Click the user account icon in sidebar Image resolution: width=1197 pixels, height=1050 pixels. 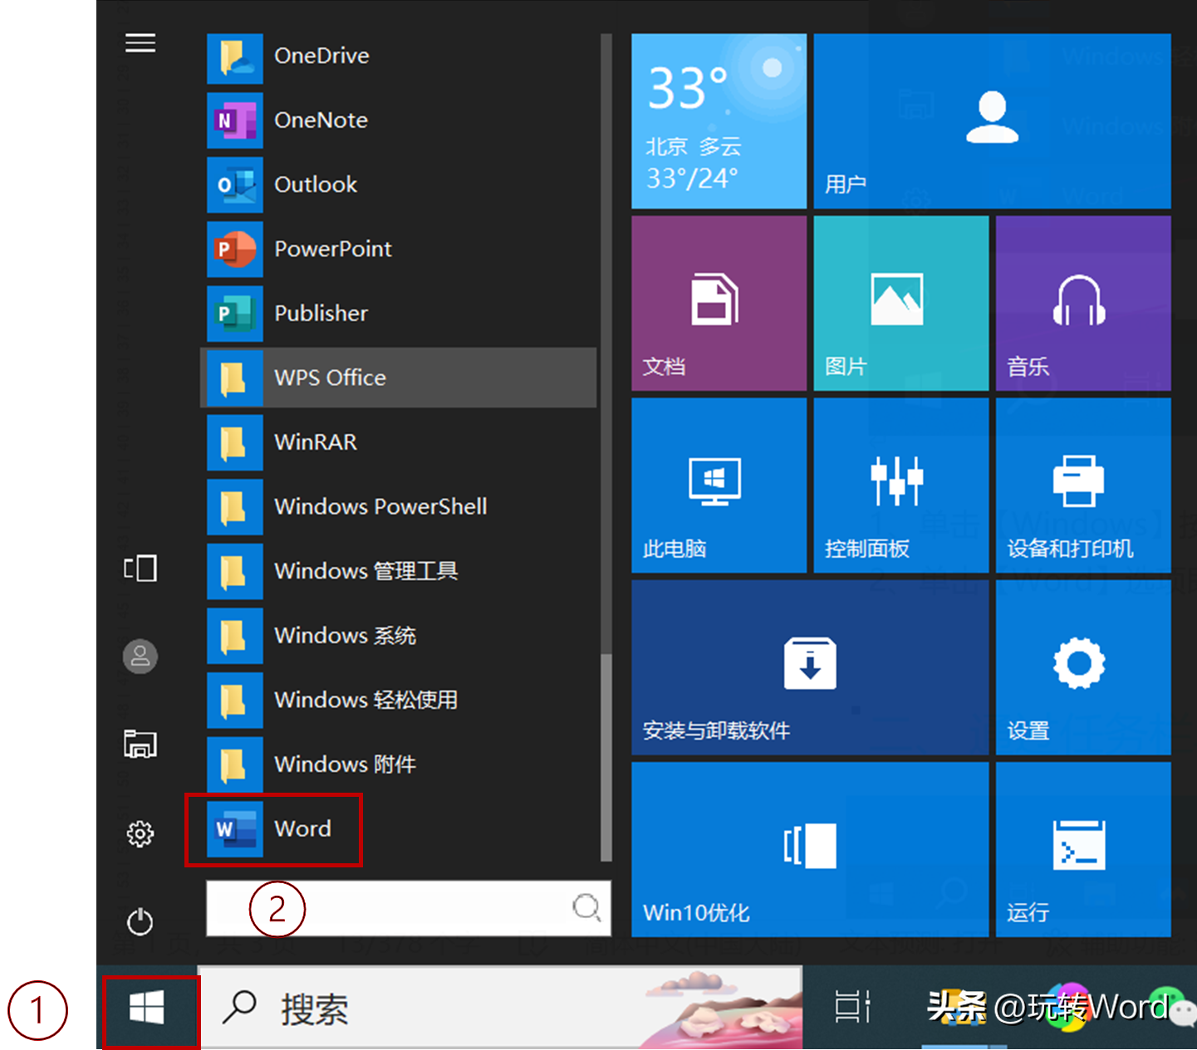[140, 657]
